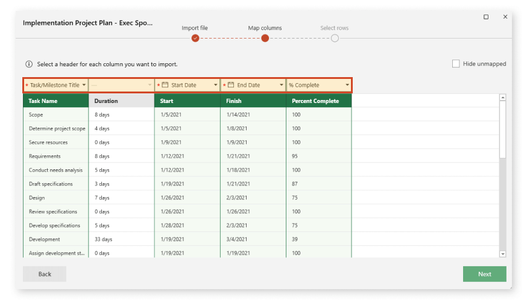Click the calendar icon in End Date header

(x=231, y=85)
